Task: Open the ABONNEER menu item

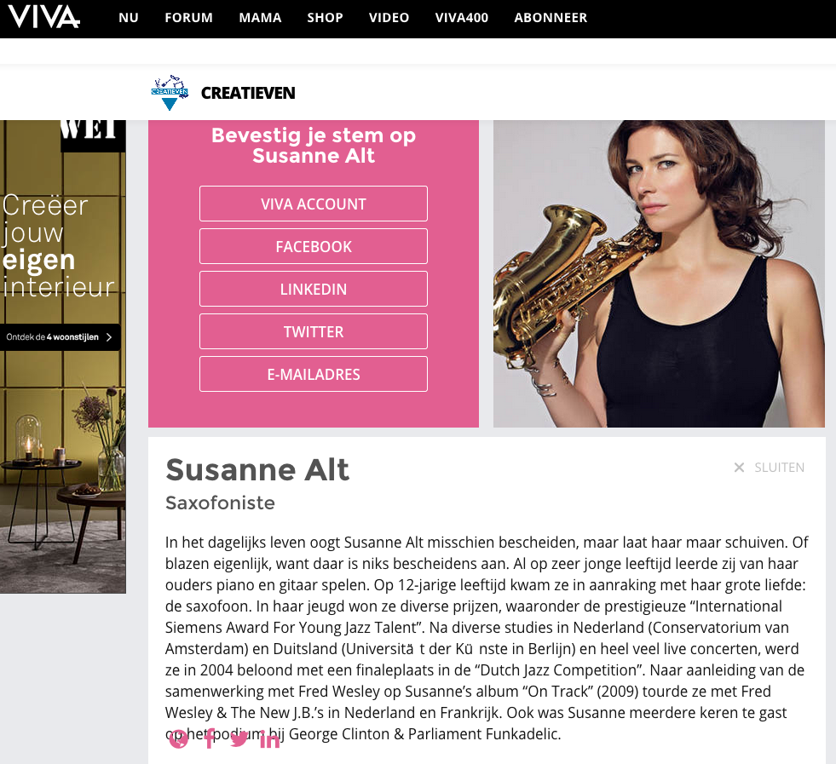Action: coord(551,18)
